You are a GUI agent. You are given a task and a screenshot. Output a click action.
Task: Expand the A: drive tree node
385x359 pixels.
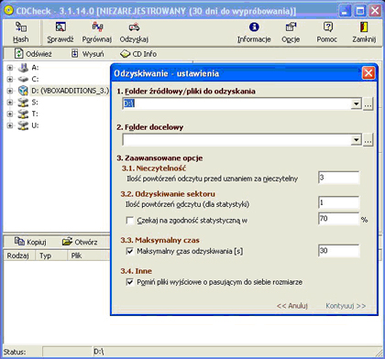(x=10, y=68)
